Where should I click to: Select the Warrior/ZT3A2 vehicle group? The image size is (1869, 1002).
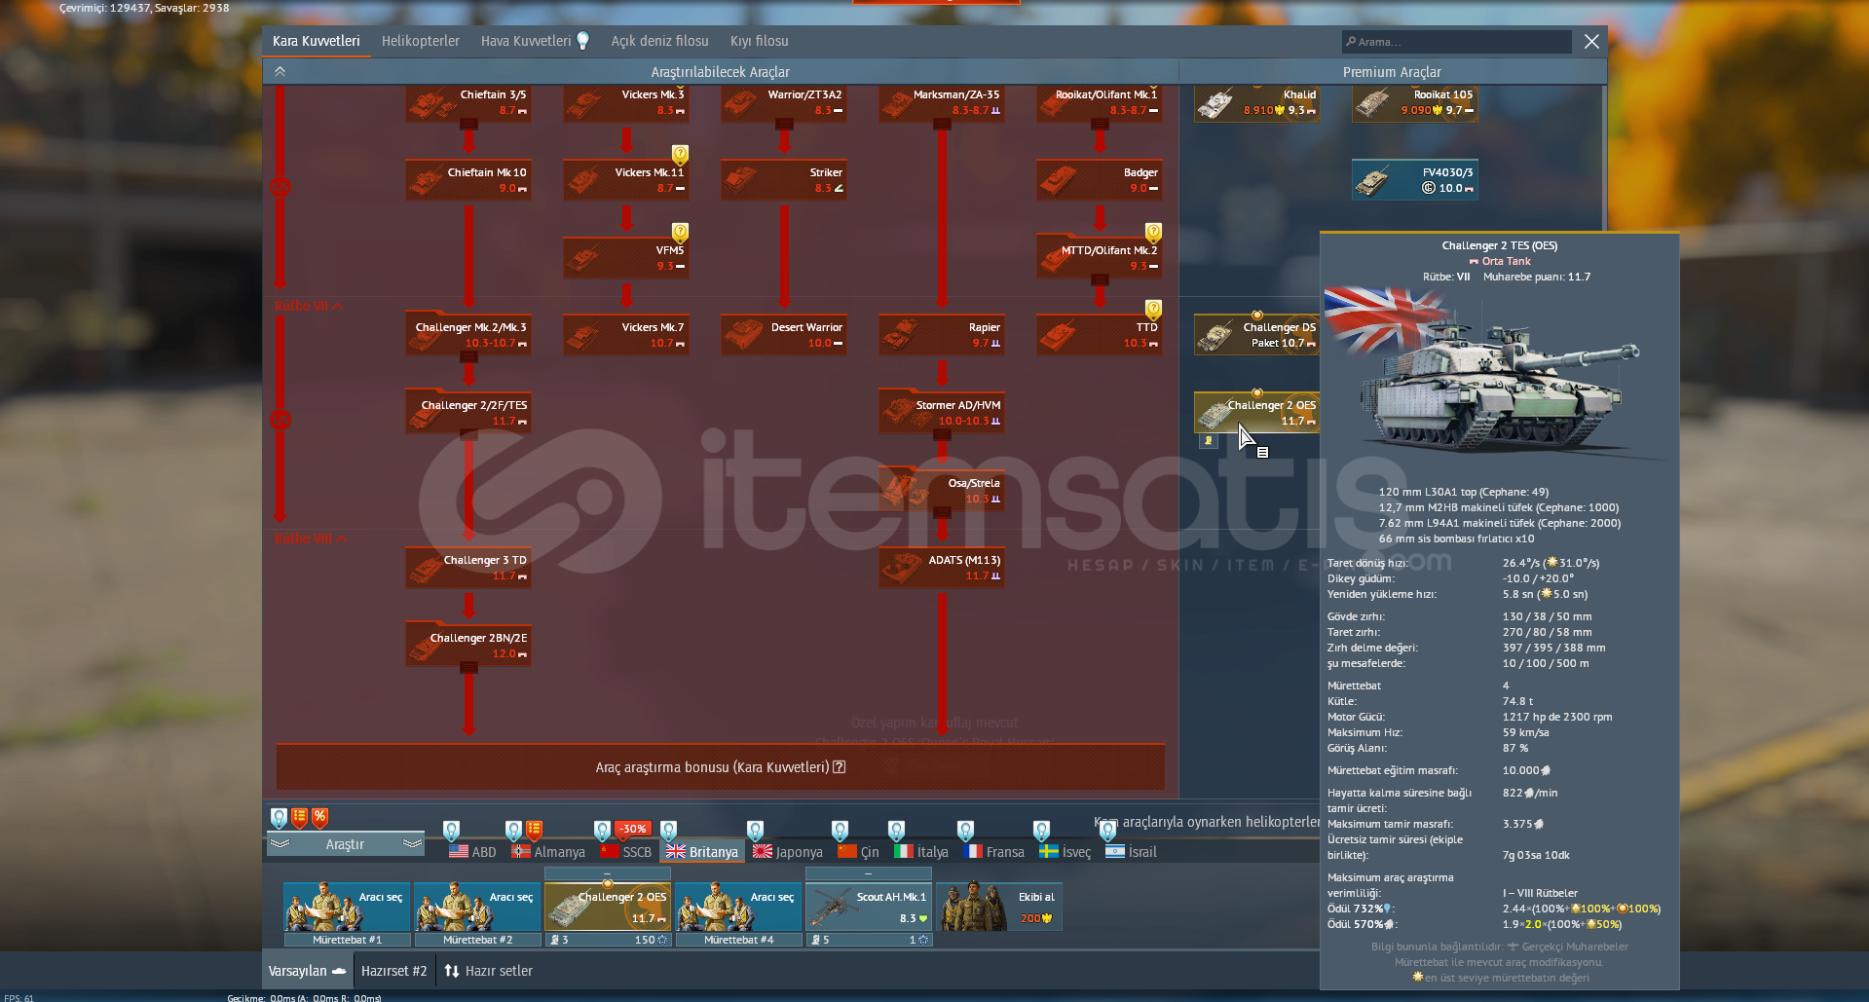783,102
